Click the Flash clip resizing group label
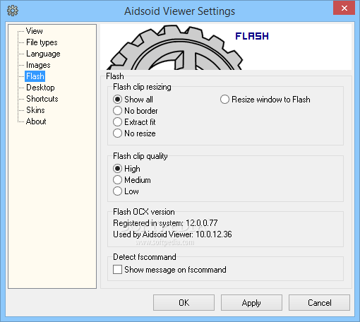This screenshot has width=360, height=322. [142, 87]
